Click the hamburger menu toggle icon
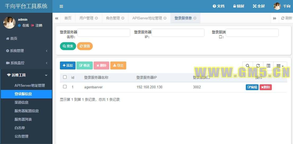 (61, 6)
